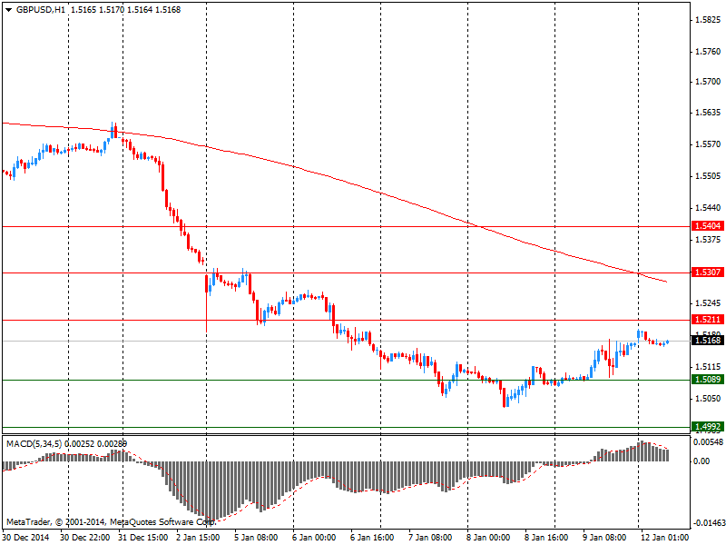Click the 30 Dec 22:00 time axis label
The image size is (726, 545).
point(85,537)
